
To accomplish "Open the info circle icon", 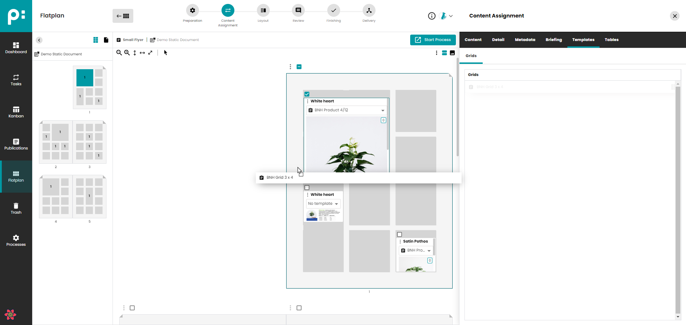I will point(432,16).
